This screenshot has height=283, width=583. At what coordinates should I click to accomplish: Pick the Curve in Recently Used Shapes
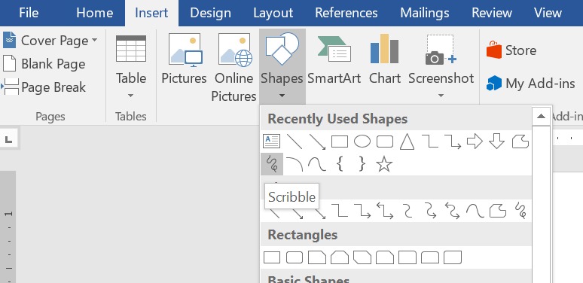317,164
